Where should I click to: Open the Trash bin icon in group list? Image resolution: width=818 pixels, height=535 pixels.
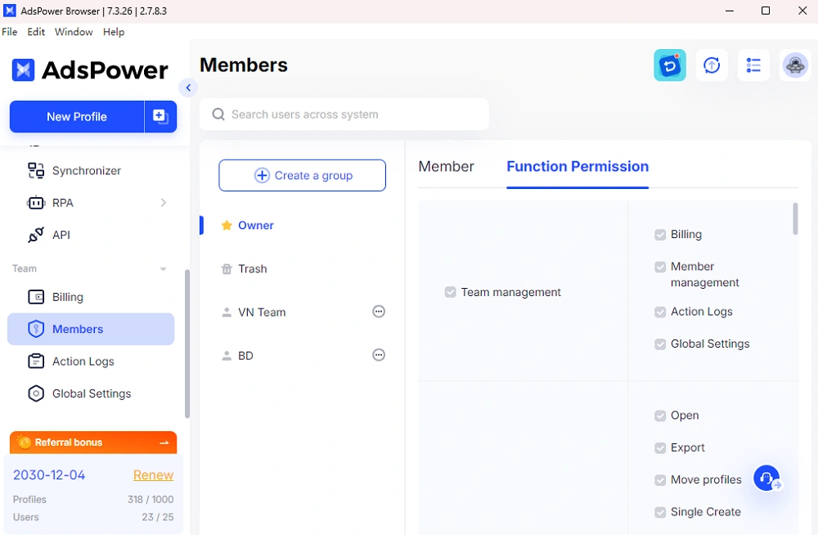click(x=227, y=269)
